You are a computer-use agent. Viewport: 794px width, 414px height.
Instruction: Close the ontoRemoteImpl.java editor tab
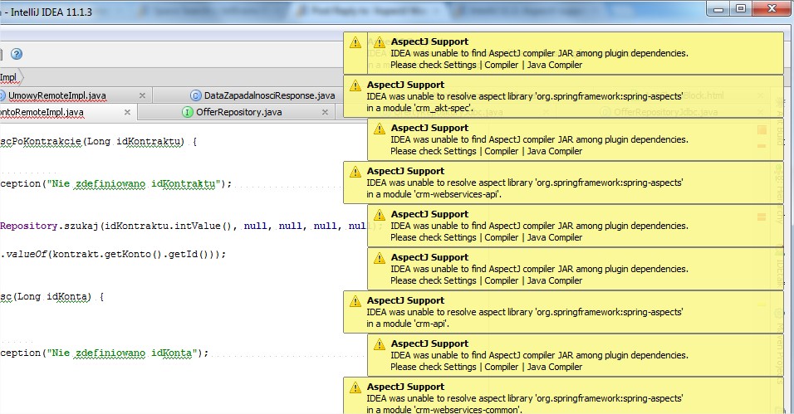tap(127, 112)
